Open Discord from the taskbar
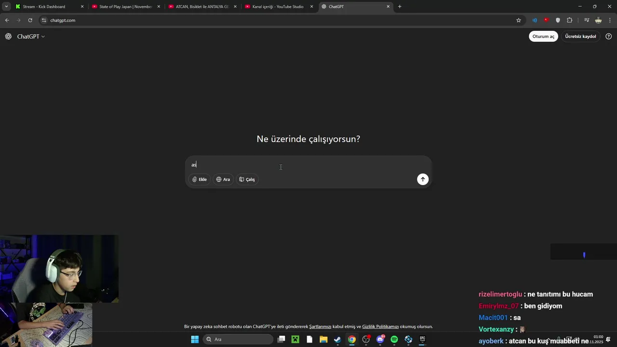This screenshot has width=617, height=347. tap(380, 339)
